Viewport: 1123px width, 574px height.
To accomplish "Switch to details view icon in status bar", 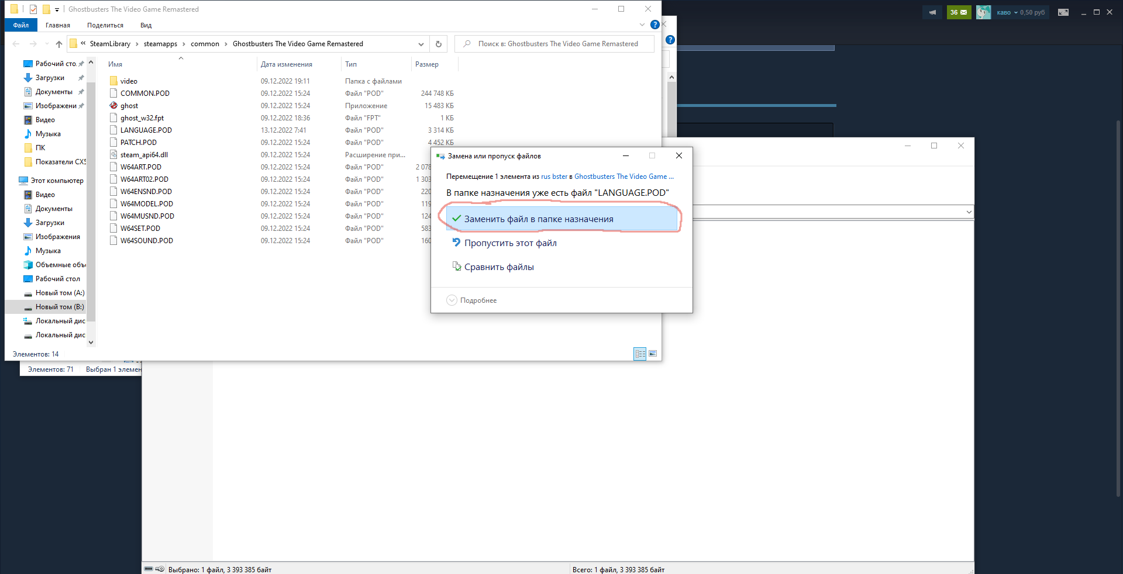I will click(640, 354).
